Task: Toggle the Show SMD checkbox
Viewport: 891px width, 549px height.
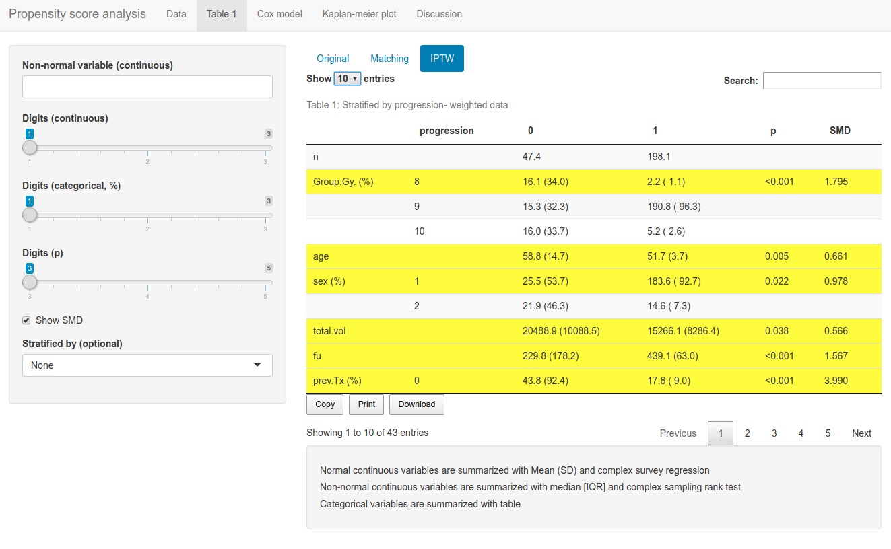Action: [27, 320]
